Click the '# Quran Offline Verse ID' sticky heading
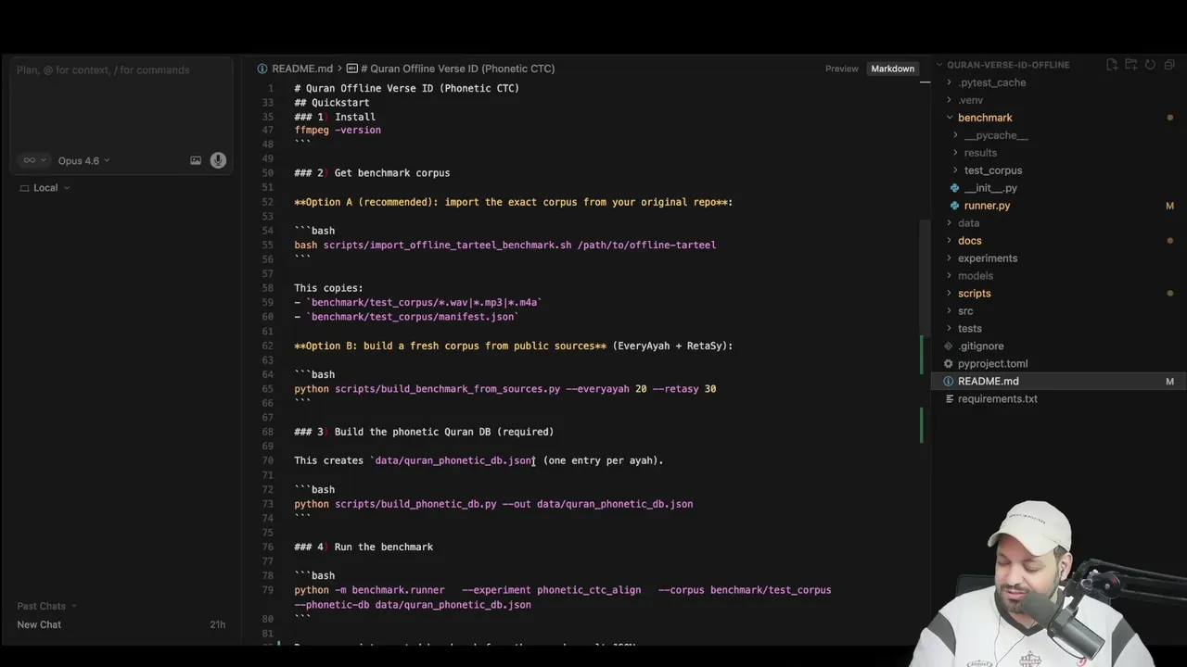The width and height of the screenshot is (1187, 667). point(406,88)
